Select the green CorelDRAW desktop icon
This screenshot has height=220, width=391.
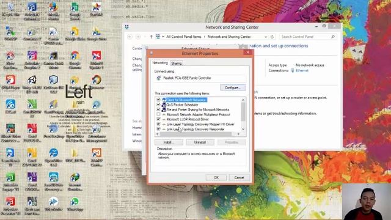32,105
